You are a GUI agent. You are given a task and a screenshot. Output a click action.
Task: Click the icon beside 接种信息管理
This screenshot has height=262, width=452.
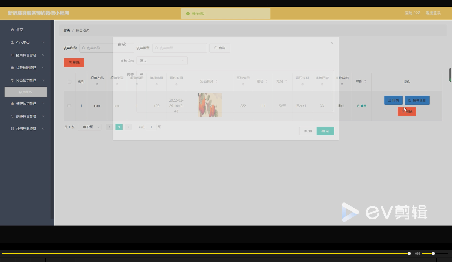click(12, 116)
